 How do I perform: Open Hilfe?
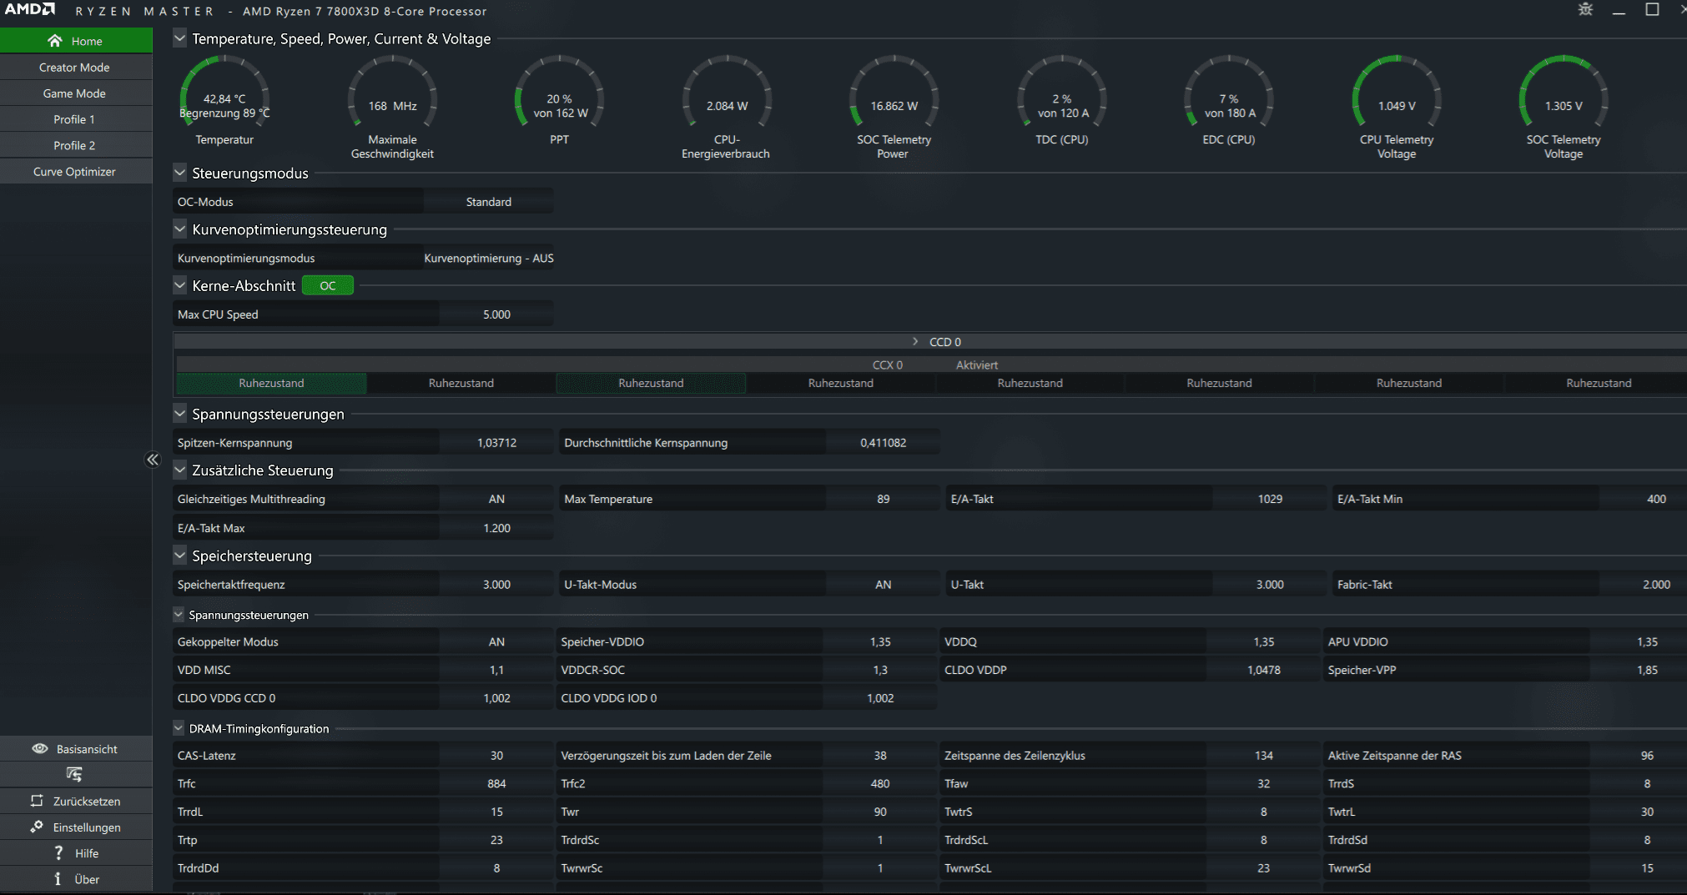pos(76,852)
